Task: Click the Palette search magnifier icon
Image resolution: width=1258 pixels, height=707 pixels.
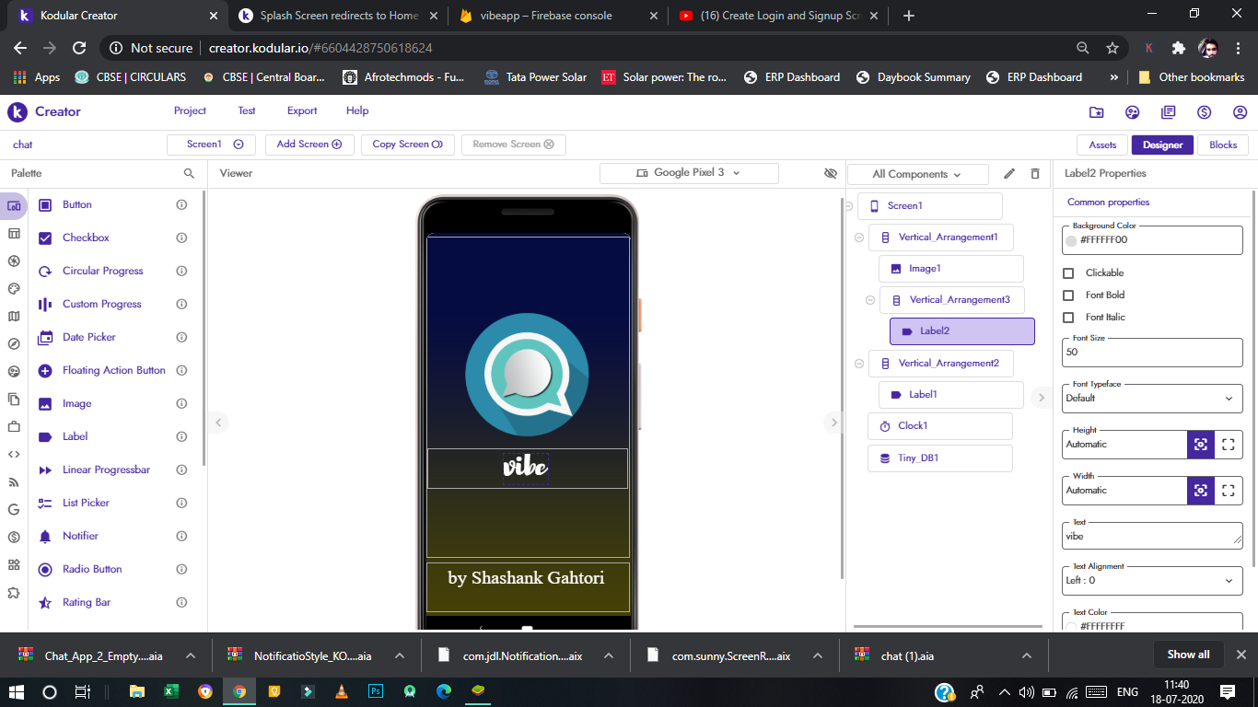Action: [189, 173]
